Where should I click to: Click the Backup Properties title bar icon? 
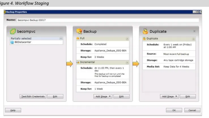click(x=5, y=12)
